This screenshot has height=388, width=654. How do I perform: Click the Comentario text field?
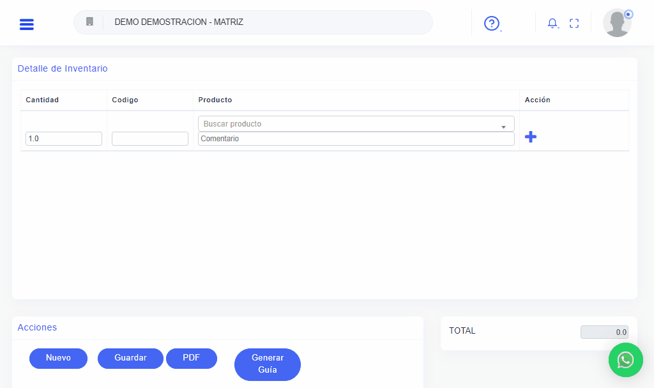(356, 139)
